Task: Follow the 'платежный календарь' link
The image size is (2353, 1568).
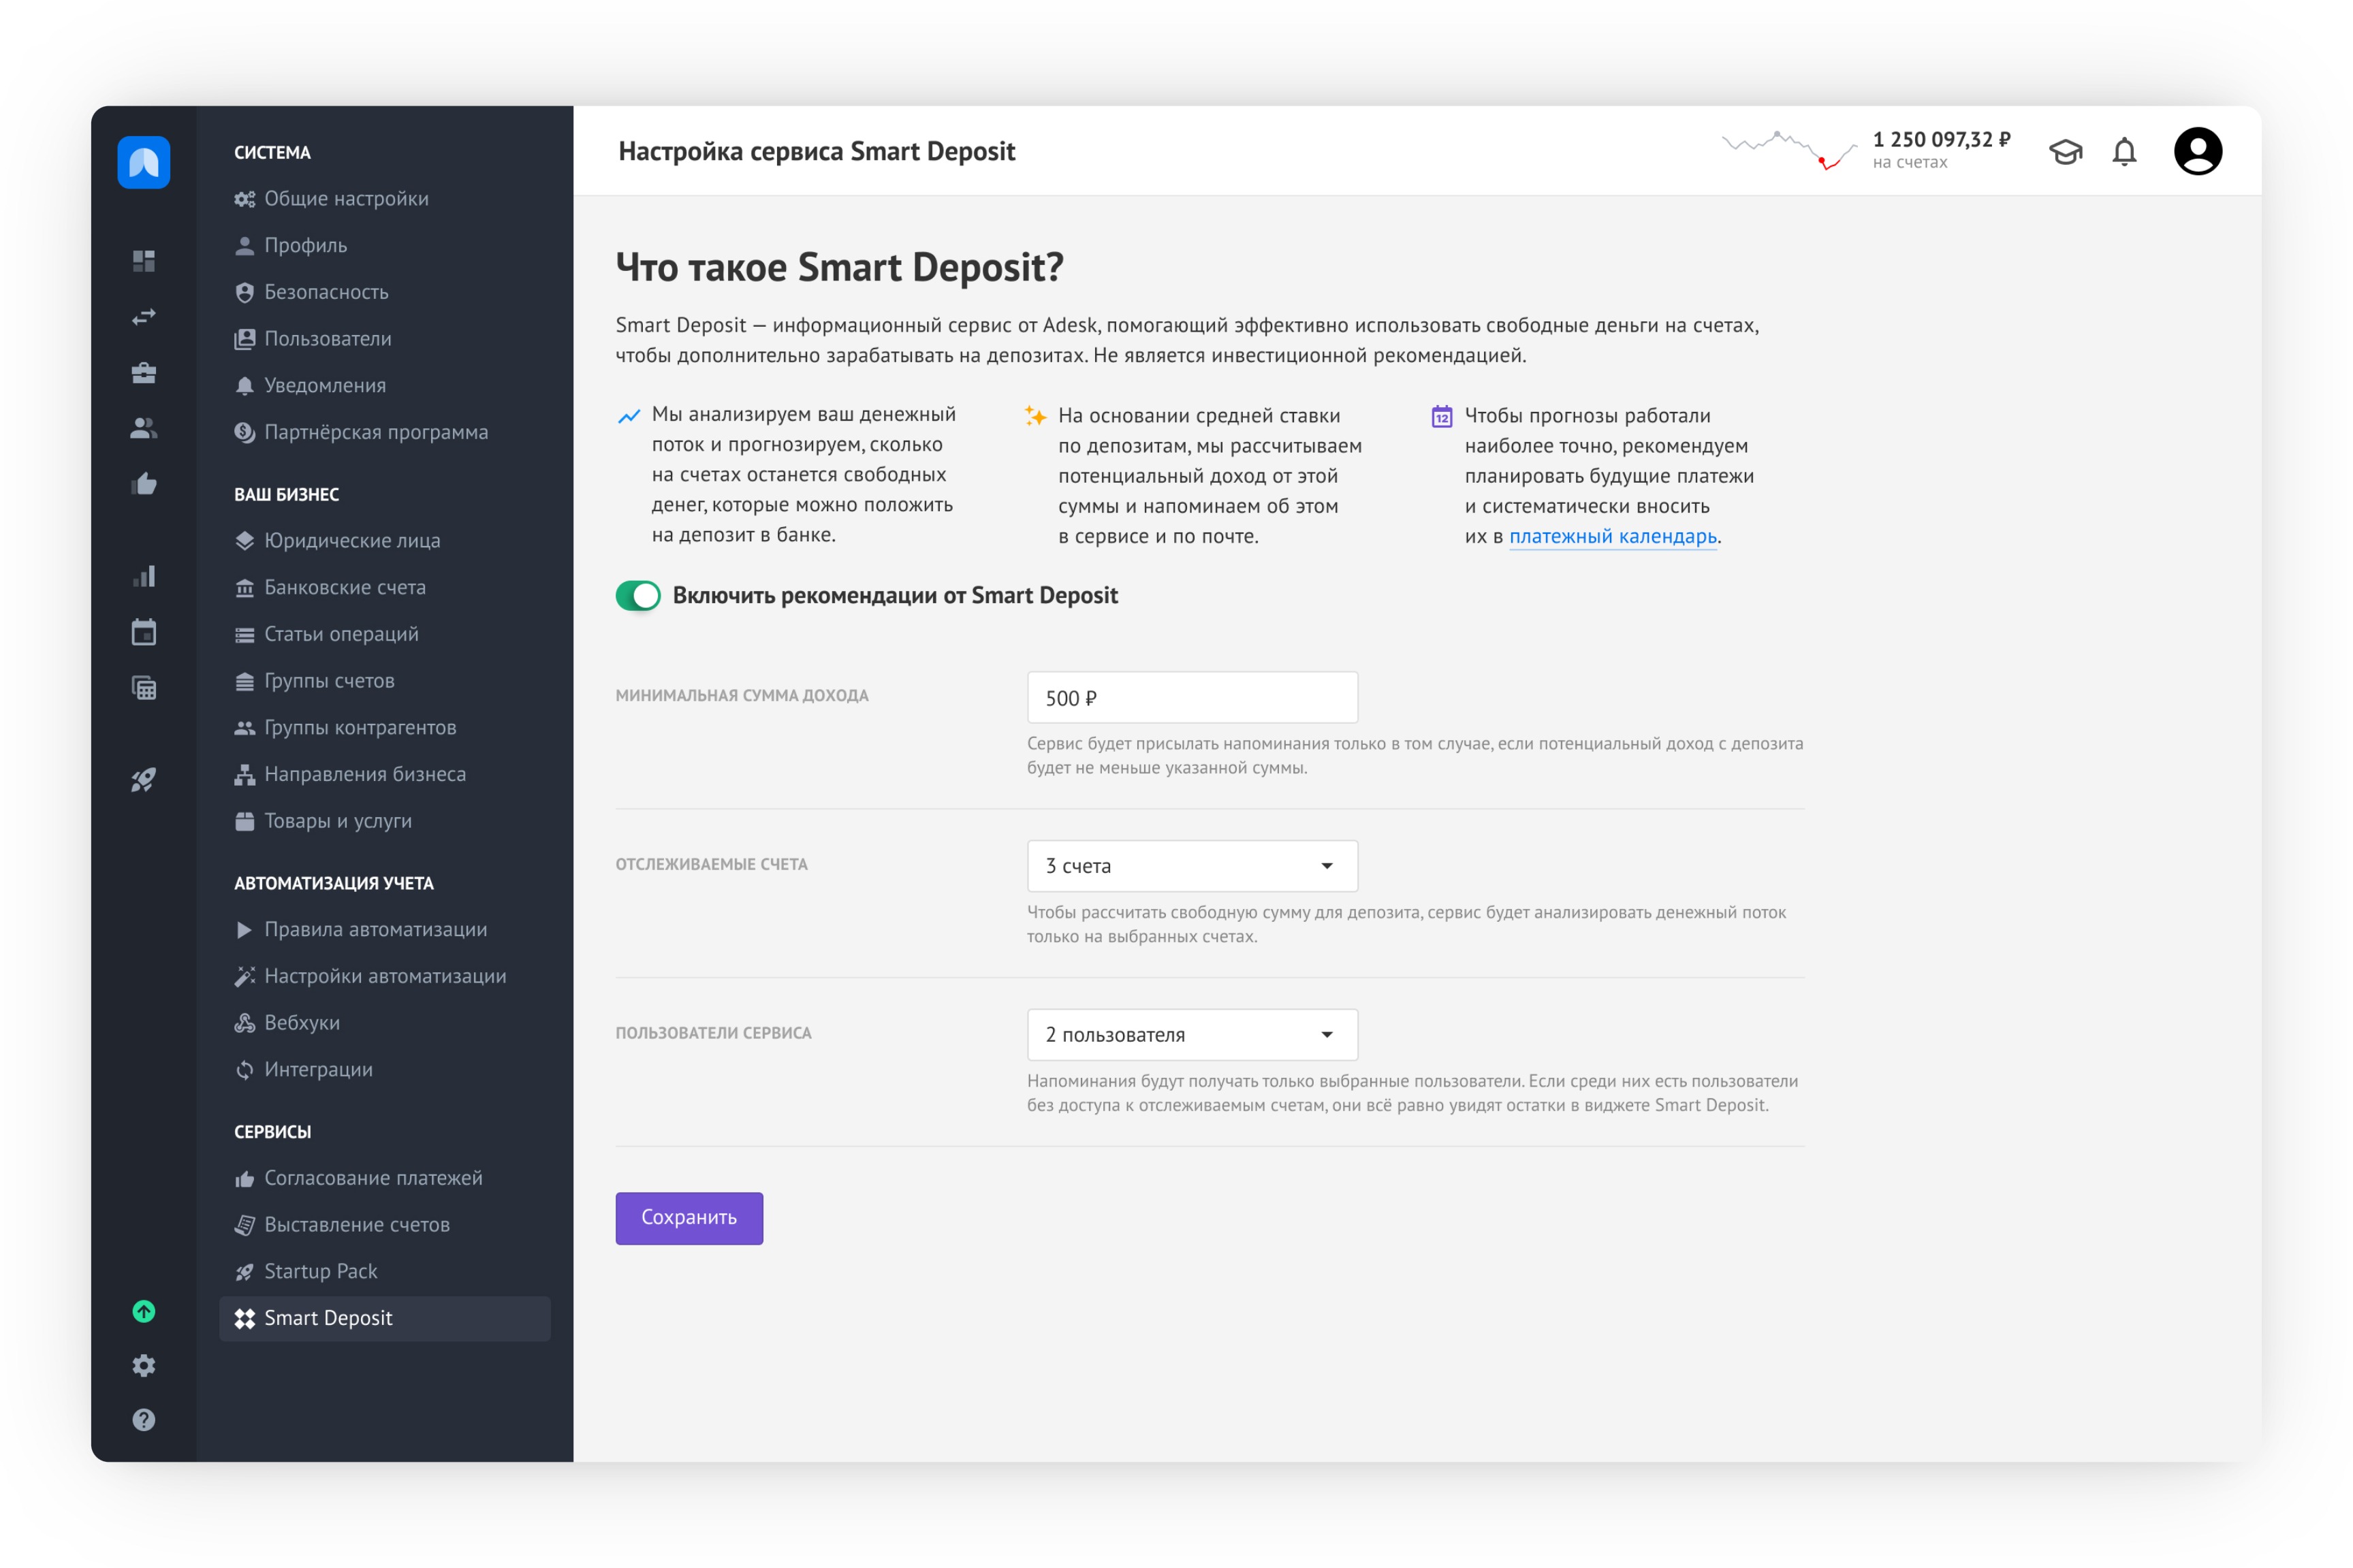Action: (x=1612, y=537)
